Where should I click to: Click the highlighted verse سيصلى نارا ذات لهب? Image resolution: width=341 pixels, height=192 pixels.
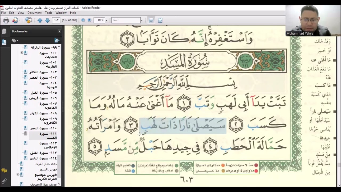pos(183,126)
